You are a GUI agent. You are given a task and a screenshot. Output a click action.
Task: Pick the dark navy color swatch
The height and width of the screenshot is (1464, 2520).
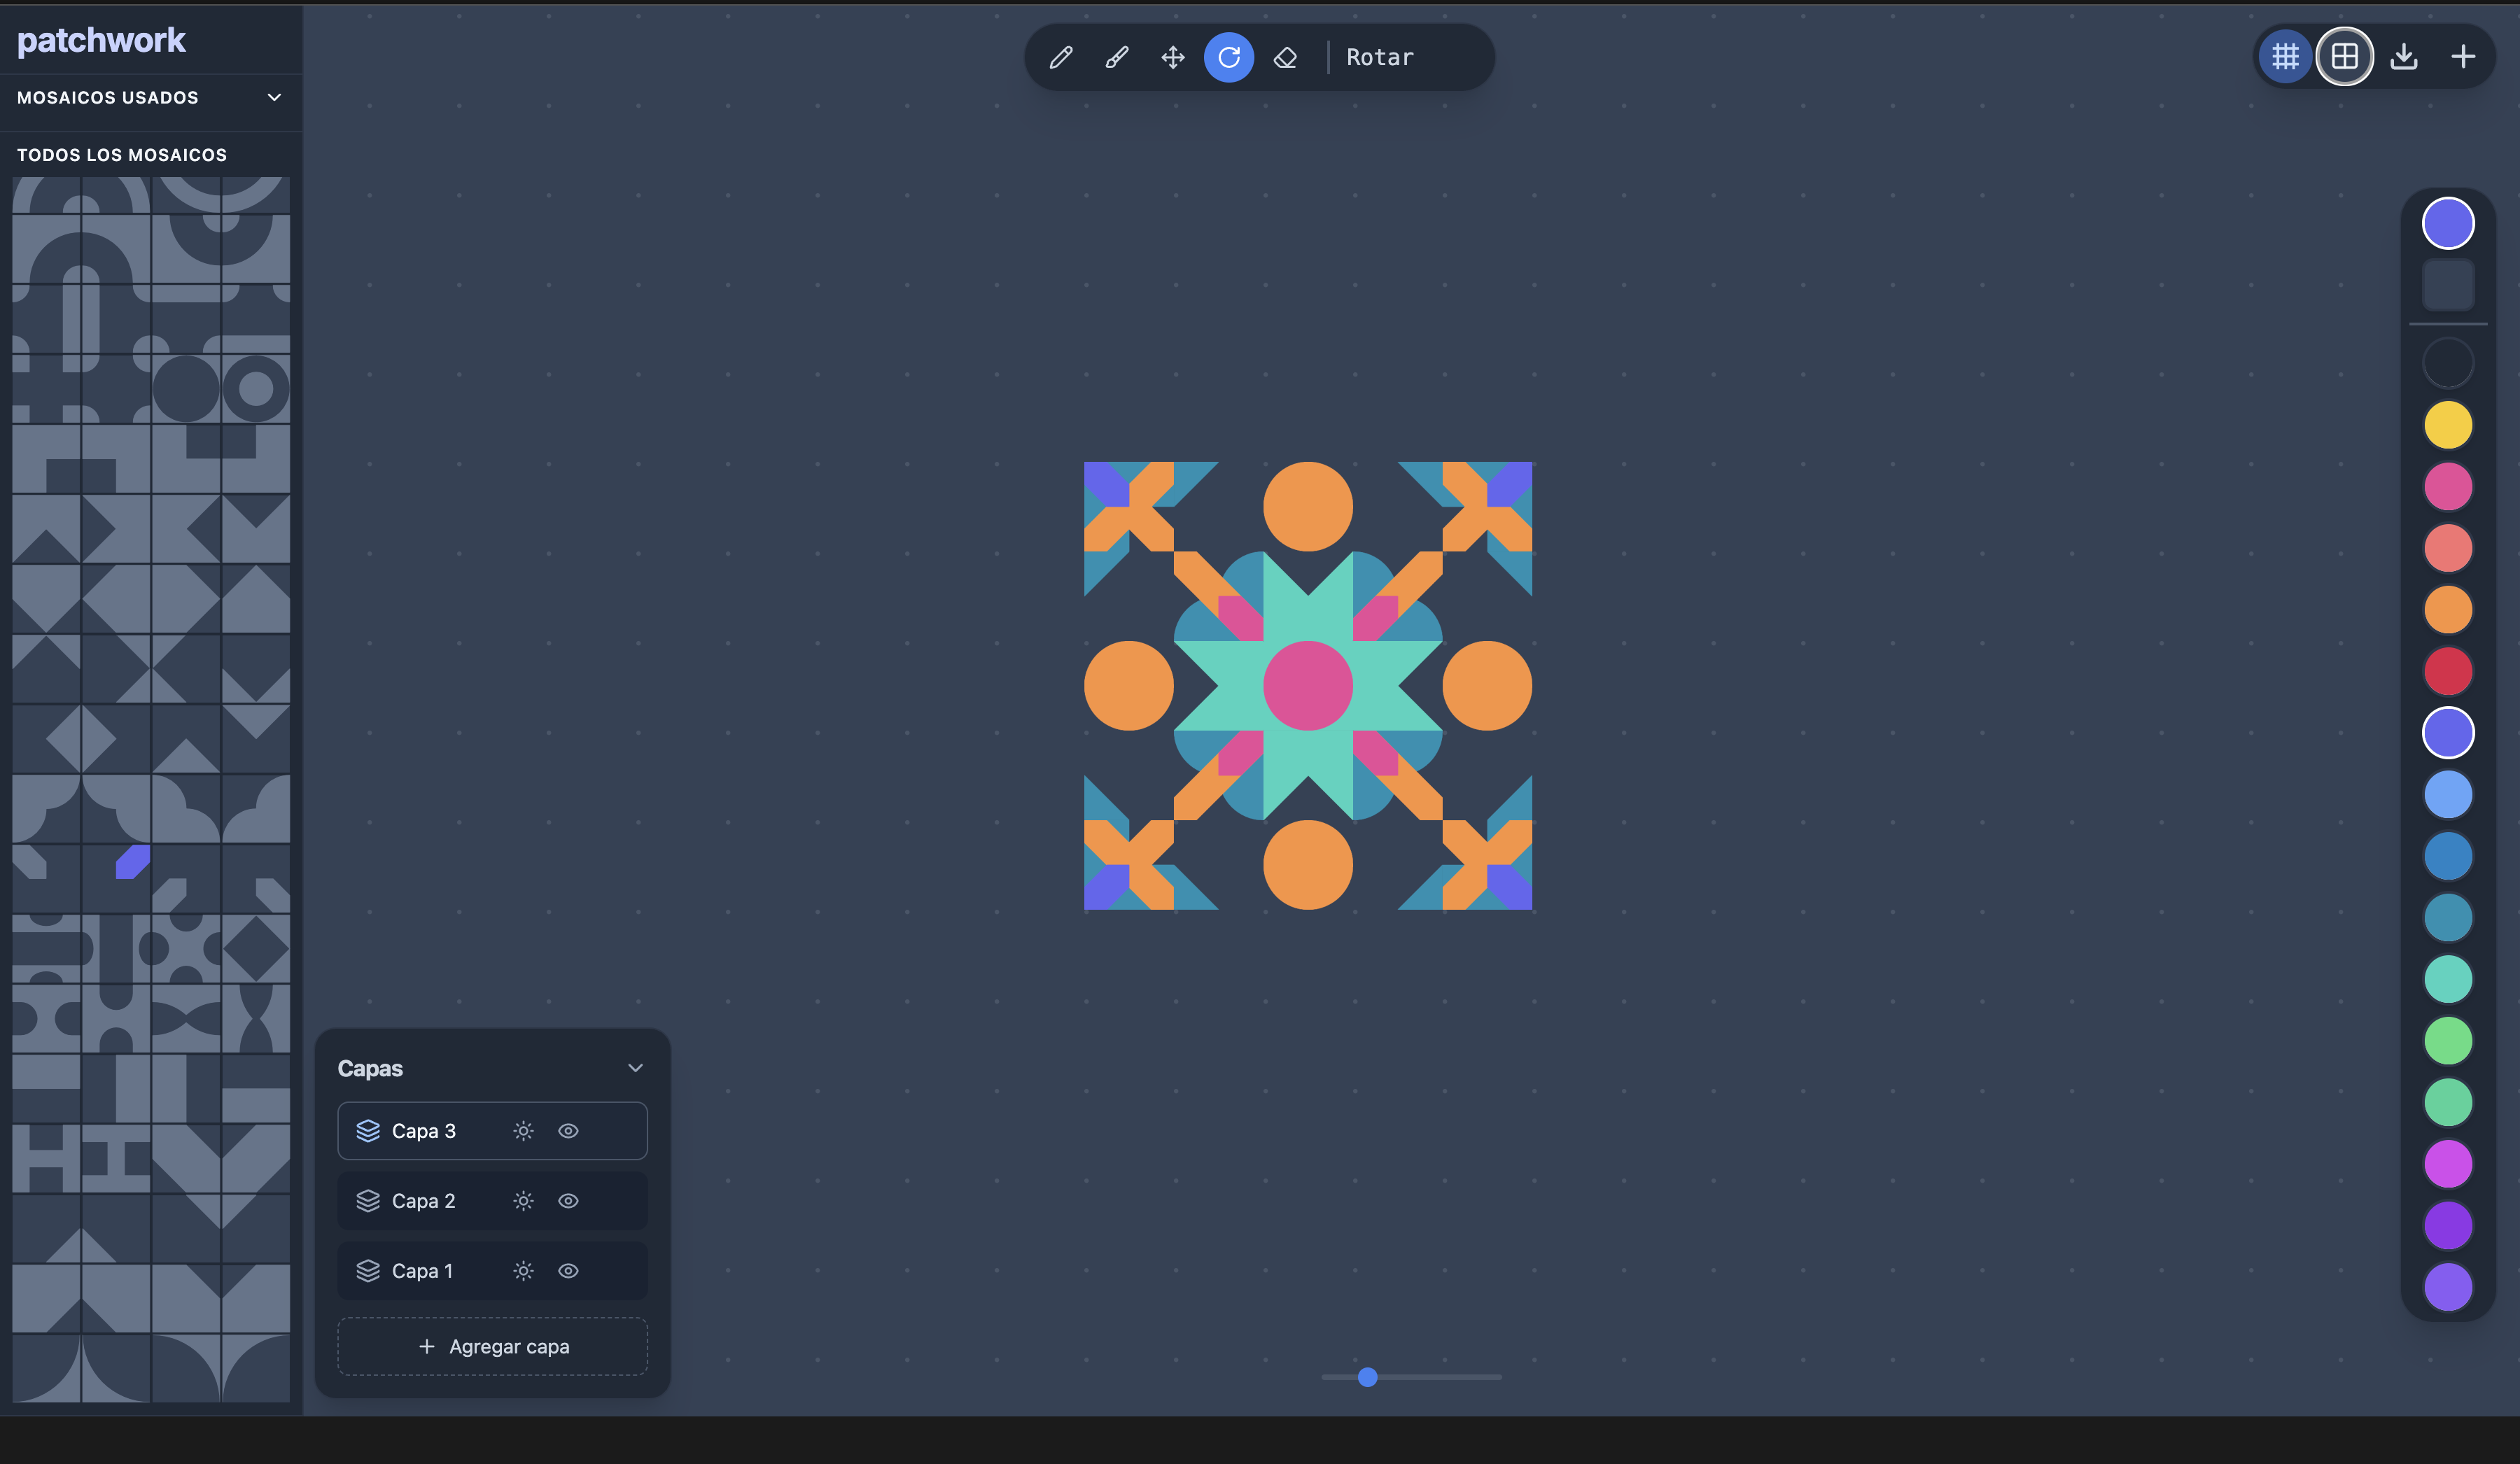pyautogui.click(x=2448, y=363)
